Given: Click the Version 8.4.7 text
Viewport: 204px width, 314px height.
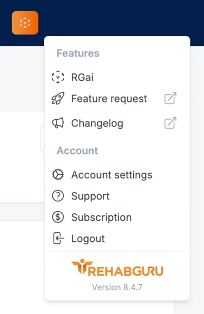Looking at the screenshot, I should click(x=117, y=287).
